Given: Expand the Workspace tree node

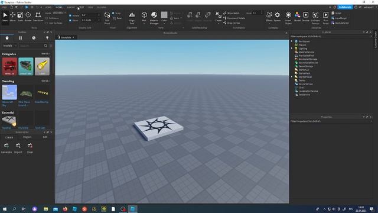Looking at the screenshot, I should click(x=292, y=41).
